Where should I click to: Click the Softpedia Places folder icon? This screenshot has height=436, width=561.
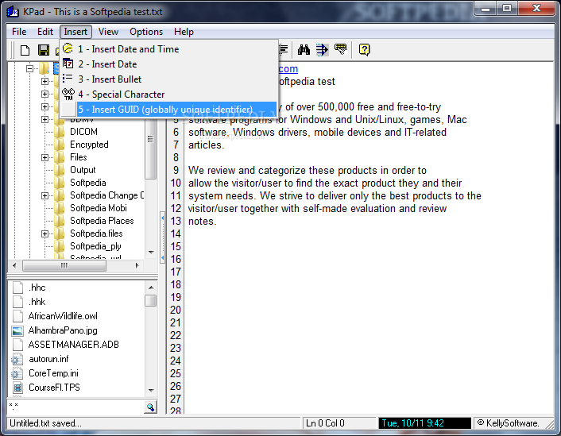[59, 221]
